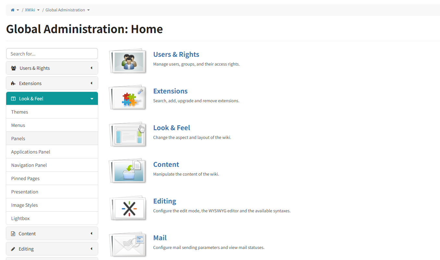440x260 pixels.
Task: Open the XWiki breadcrumb dropdown arrow
Action: coord(38,10)
